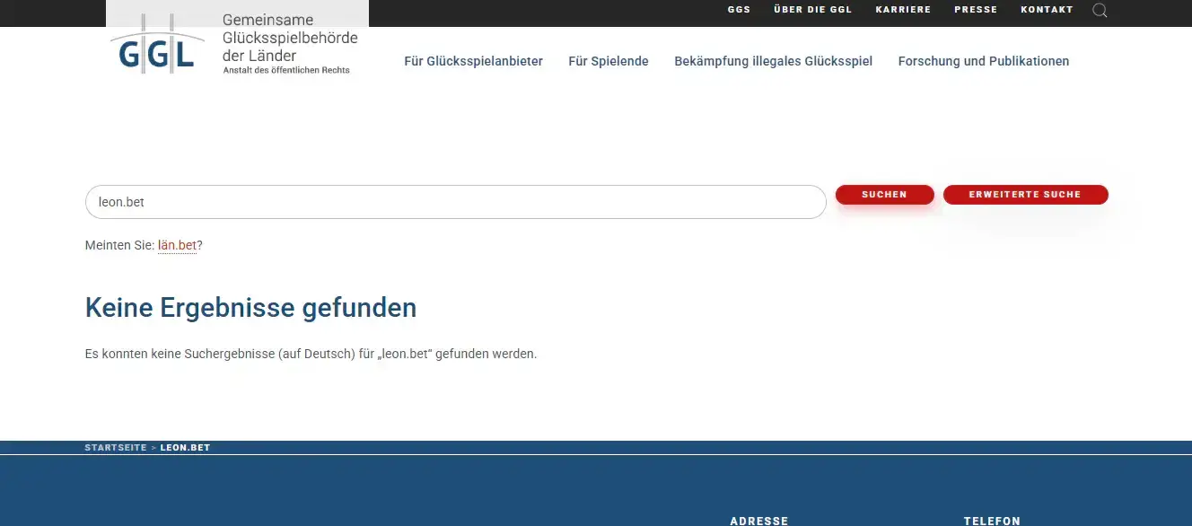
Task: Open Forschung und Publikationen menu
Action: coord(984,61)
